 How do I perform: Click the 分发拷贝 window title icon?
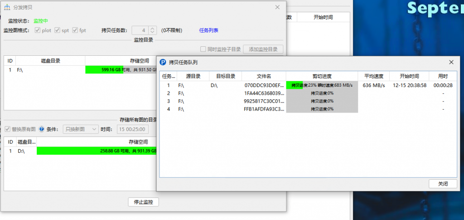point(7,8)
